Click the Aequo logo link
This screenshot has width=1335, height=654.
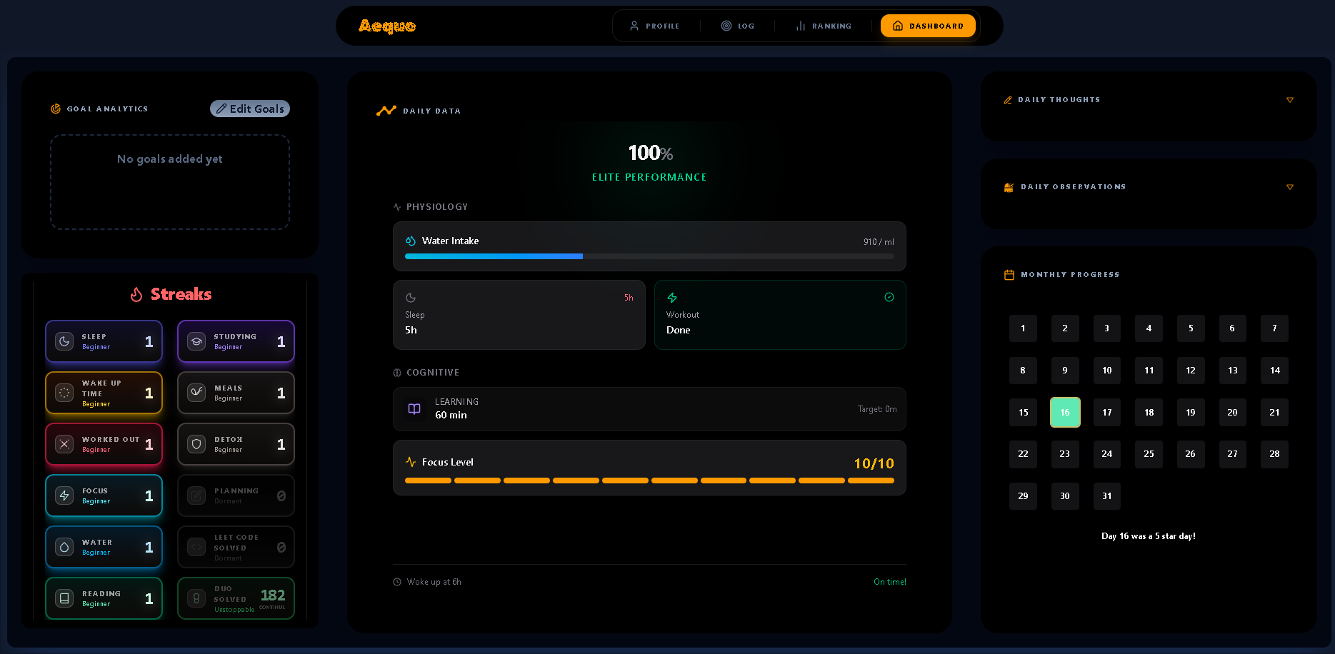pyautogui.click(x=386, y=26)
